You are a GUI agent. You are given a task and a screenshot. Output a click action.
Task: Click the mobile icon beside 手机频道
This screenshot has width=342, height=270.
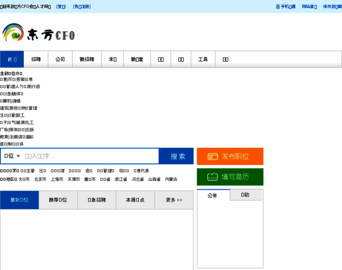pos(277,7)
